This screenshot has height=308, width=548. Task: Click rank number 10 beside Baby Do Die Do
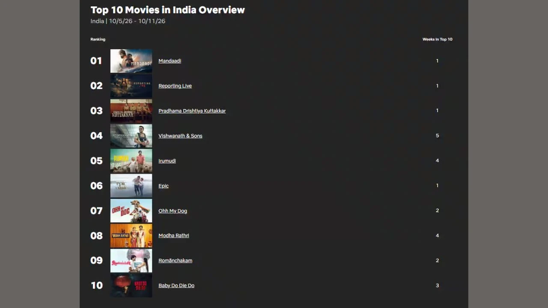point(97,286)
